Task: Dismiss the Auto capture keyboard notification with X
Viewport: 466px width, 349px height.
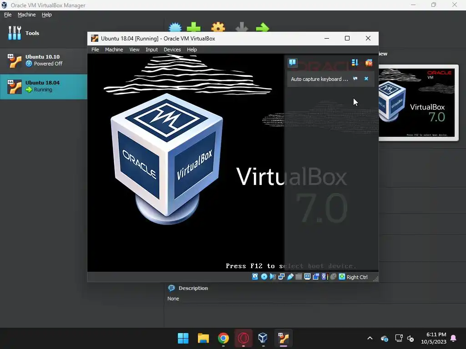Action: click(366, 79)
